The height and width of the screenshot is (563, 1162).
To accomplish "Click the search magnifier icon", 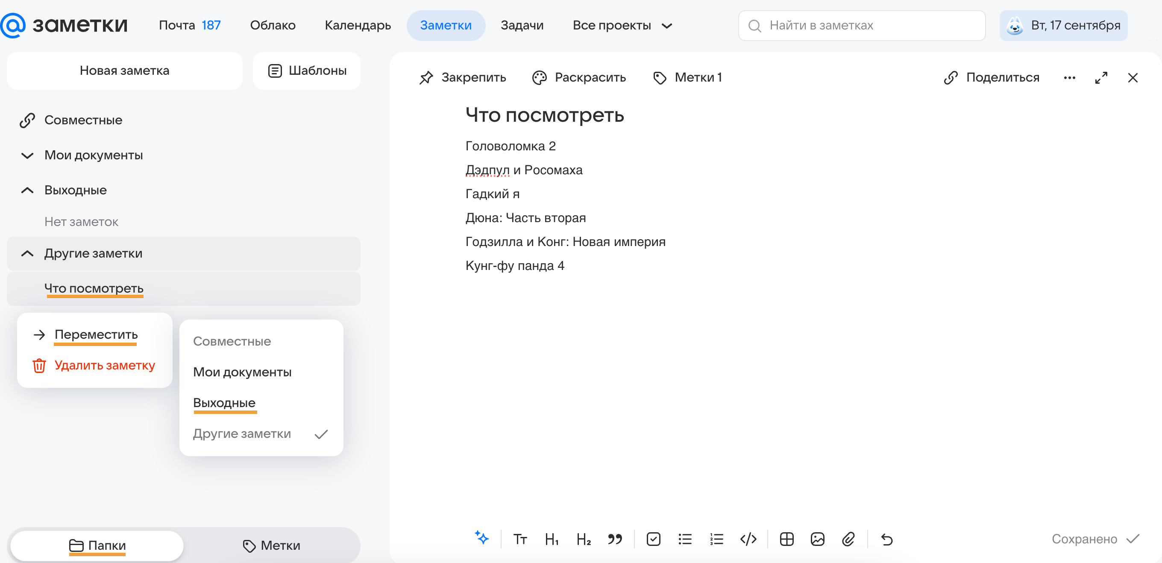I will click(754, 26).
